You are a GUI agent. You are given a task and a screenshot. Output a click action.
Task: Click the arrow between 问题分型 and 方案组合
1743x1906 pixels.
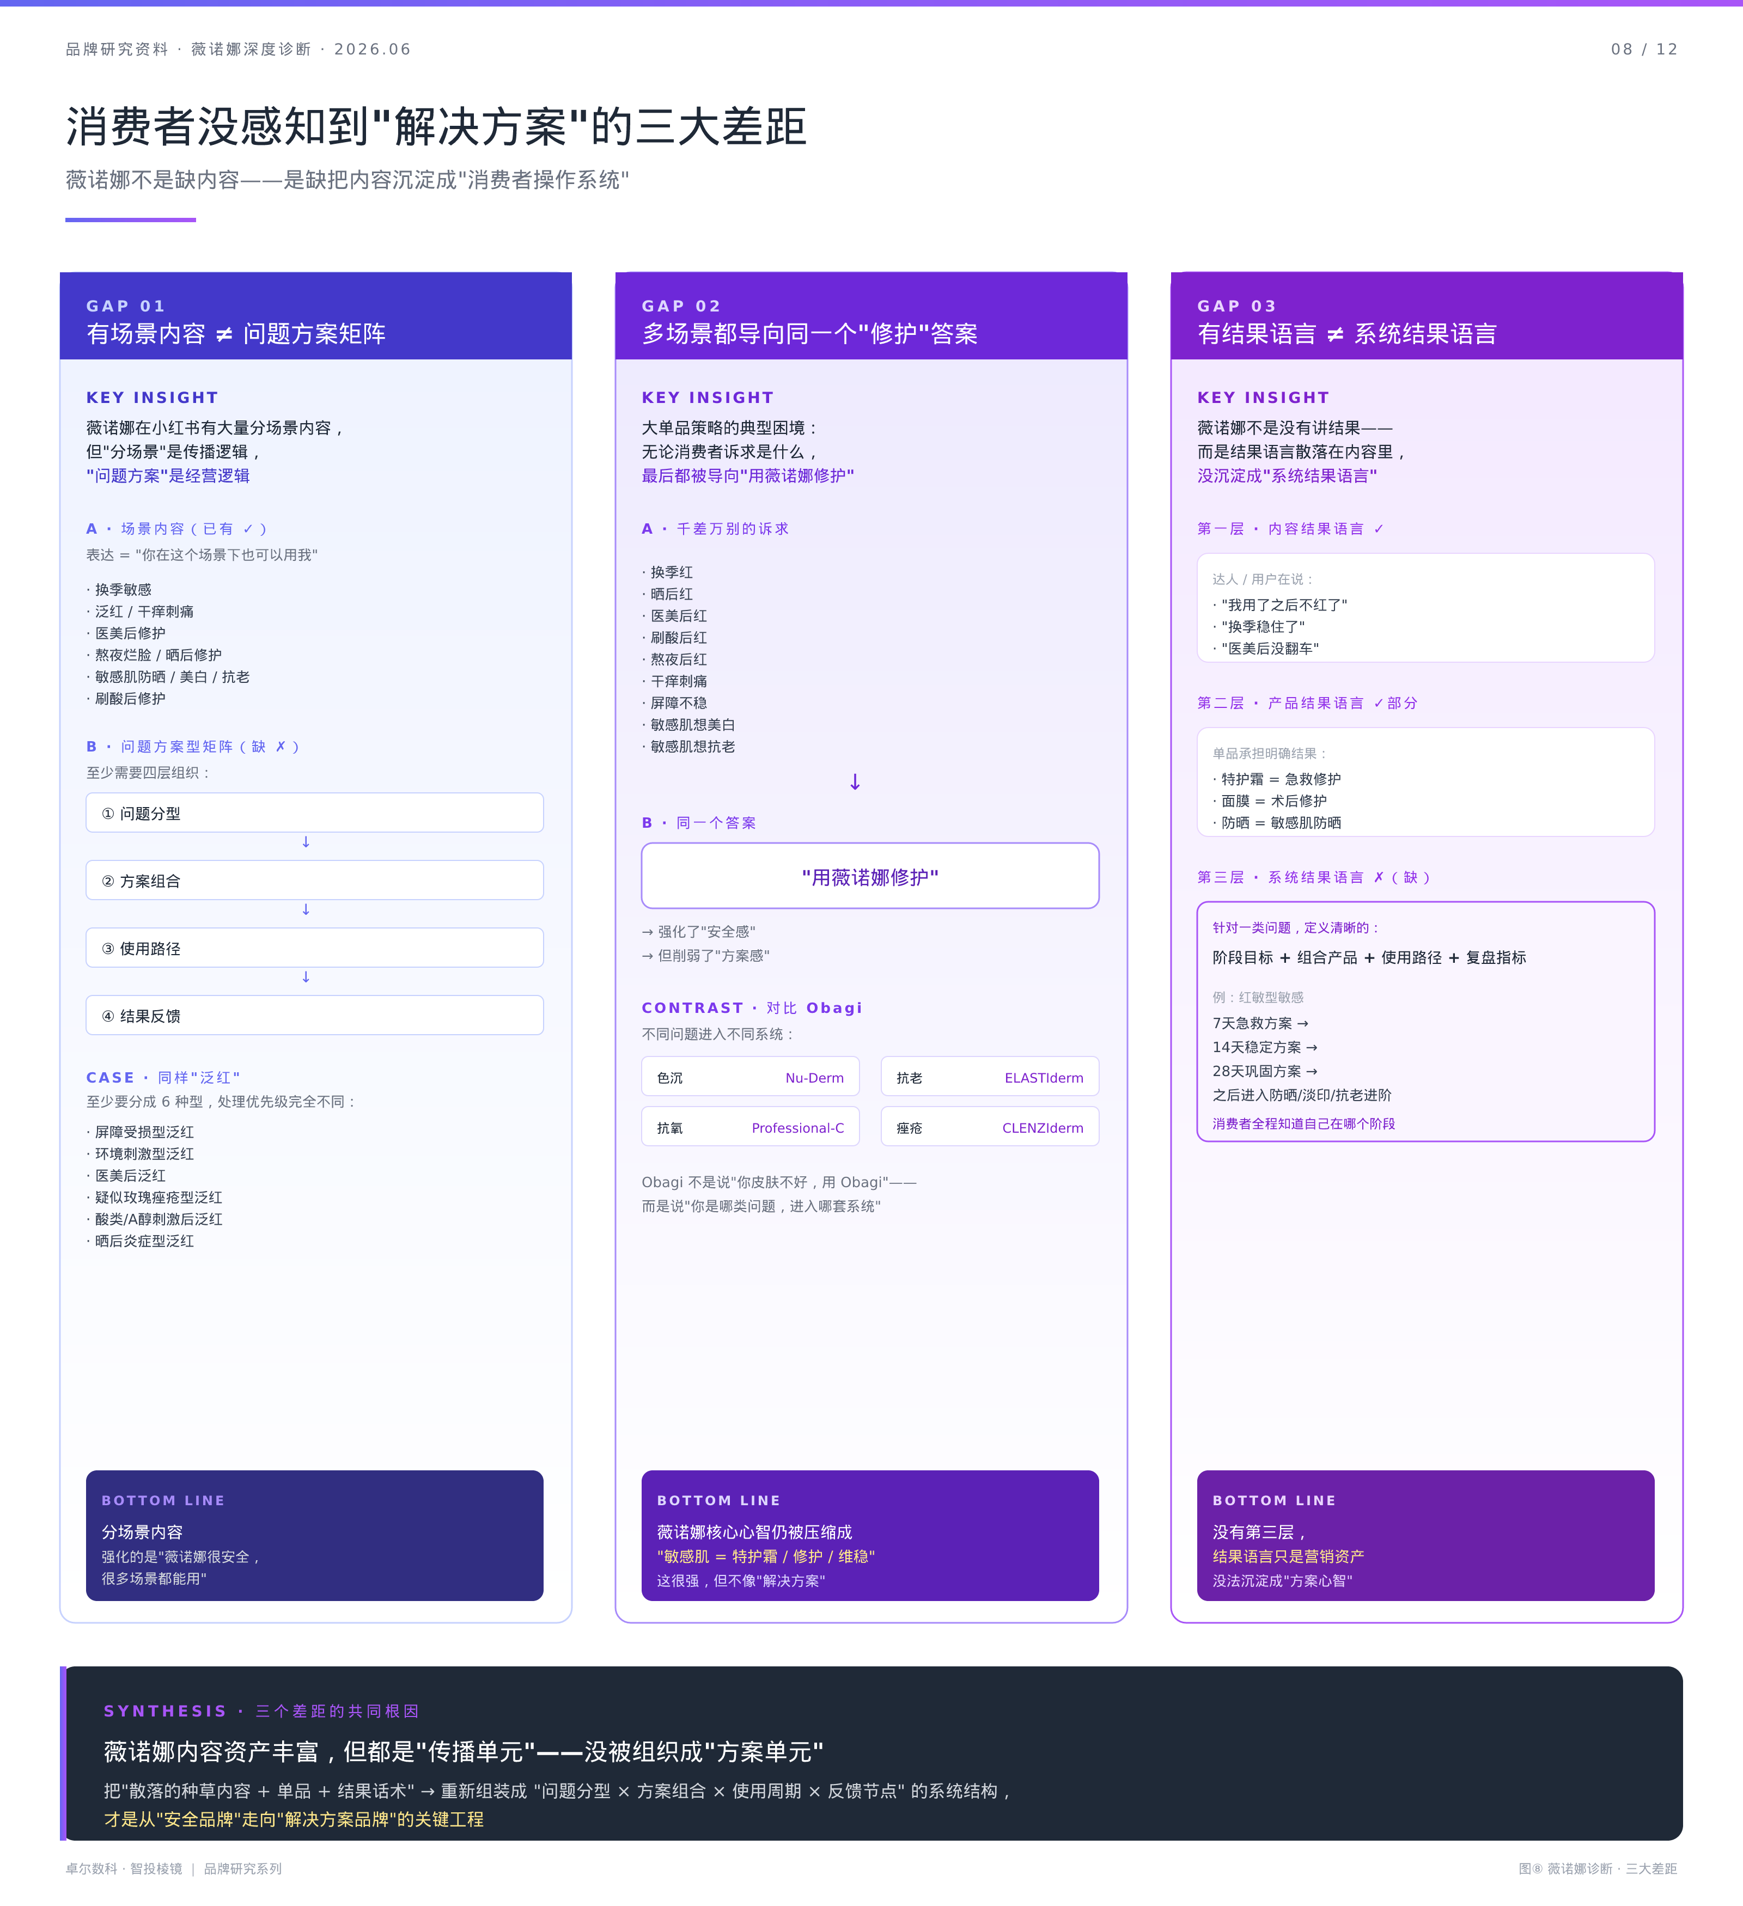pyautogui.click(x=306, y=841)
